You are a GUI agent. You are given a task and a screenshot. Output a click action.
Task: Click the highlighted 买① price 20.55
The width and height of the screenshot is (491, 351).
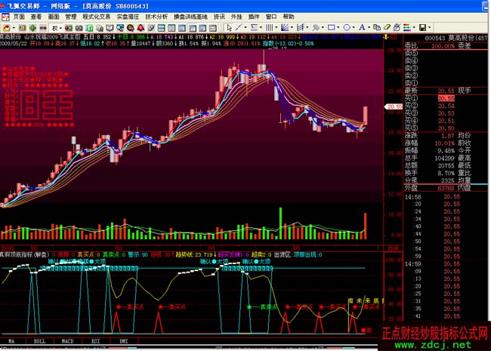pyautogui.click(x=446, y=98)
